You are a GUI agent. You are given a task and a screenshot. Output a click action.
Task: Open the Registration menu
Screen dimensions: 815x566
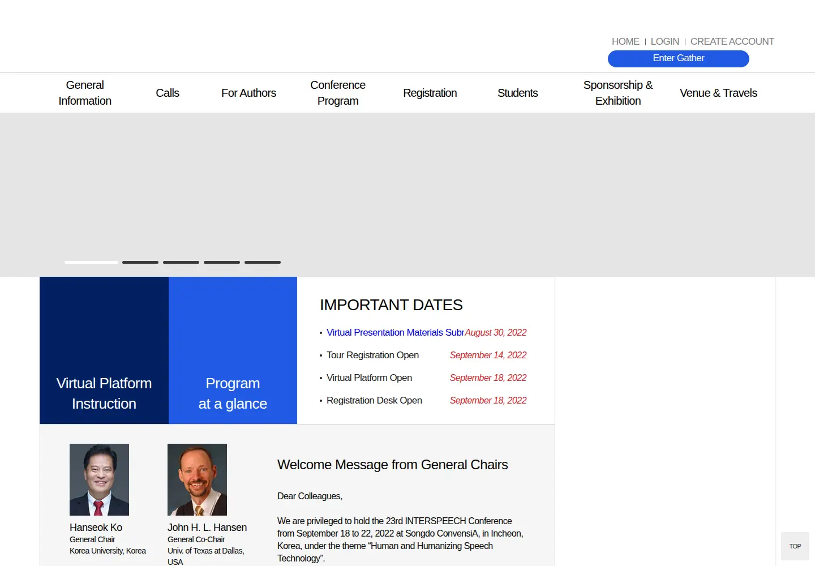[430, 93]
